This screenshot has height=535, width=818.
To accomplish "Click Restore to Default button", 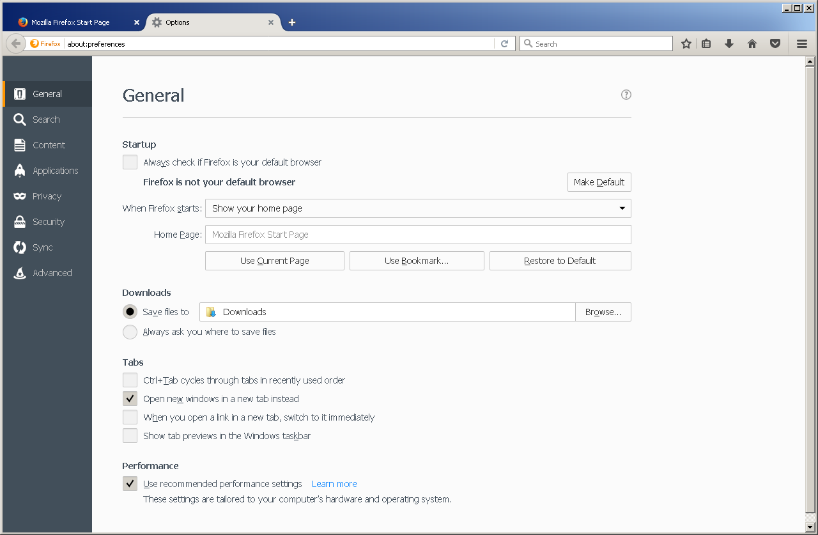I will point(560,261).
